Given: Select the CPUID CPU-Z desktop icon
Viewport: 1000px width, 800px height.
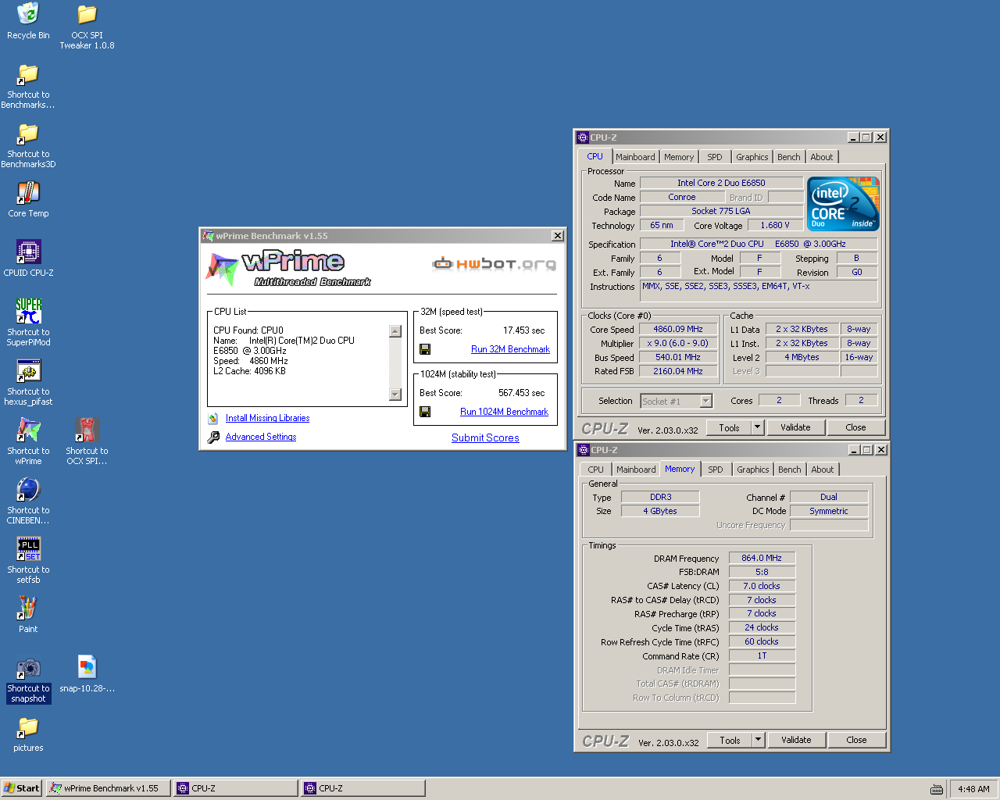Looking at the screenshot, I should tap(28, 252).
